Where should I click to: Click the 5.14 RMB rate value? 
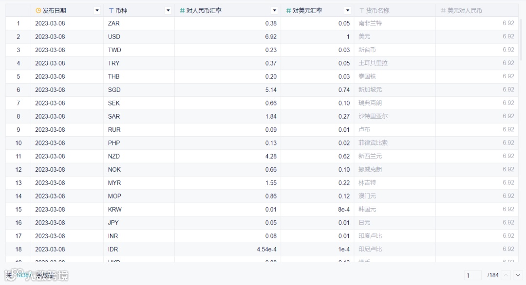pos(271,90)
